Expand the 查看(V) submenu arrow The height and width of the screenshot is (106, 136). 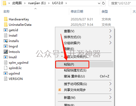point(110,31)
